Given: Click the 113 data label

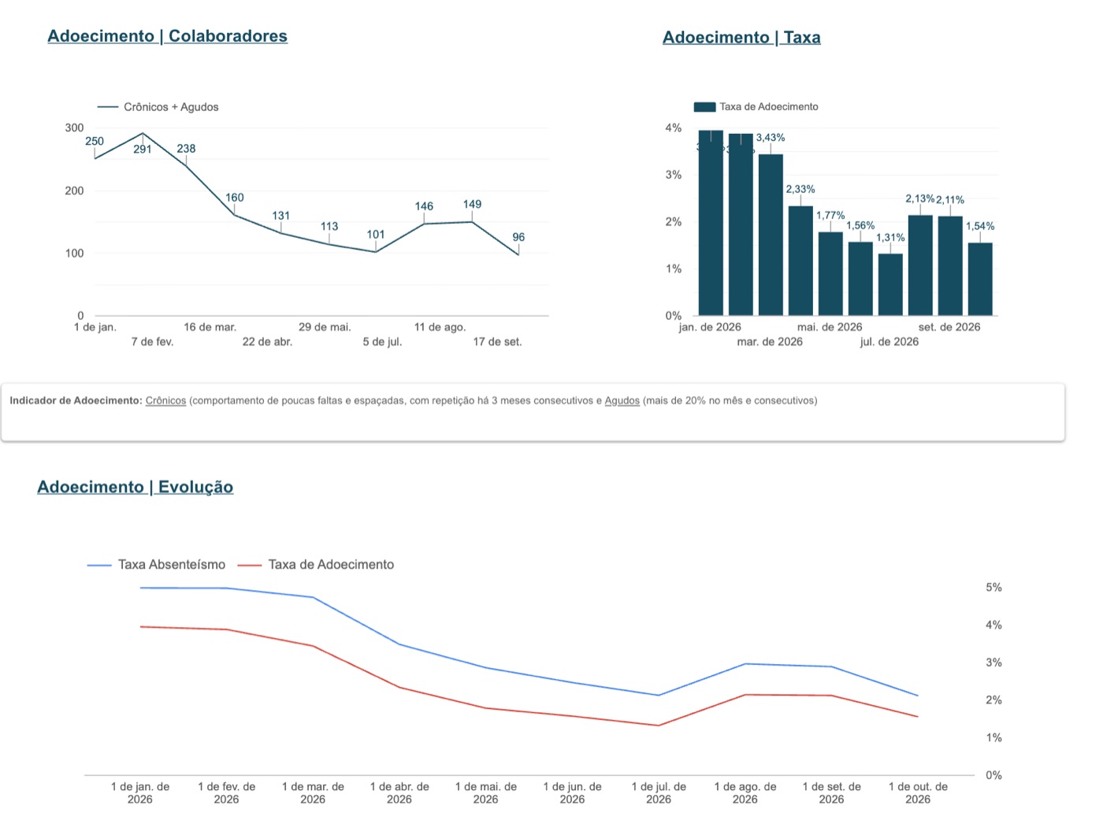Looking at the screenshot, I should tap(329, 226).
